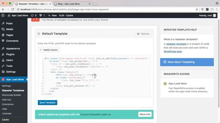The image size is (220, 123).
Task: Close the Repeater Templates browser tab
Action: pyautogui.click(x=51, y=4)
